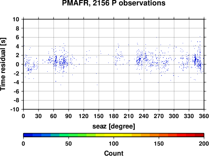Click the seaz [degree] axis label
The height and width of the screenshot is (156, 209).
coord(114,126)
